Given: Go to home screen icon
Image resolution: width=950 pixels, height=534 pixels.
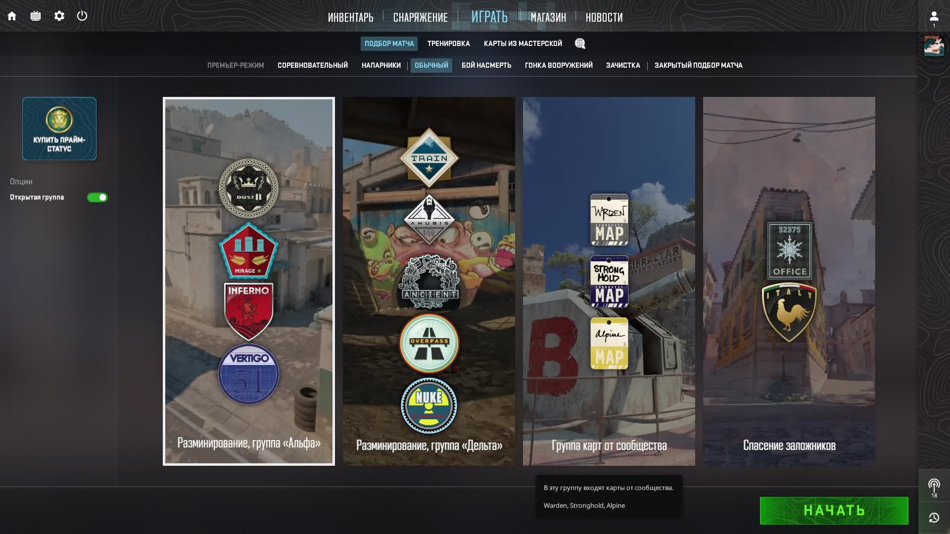Looking at the screenshot, I should pos(12,16).
